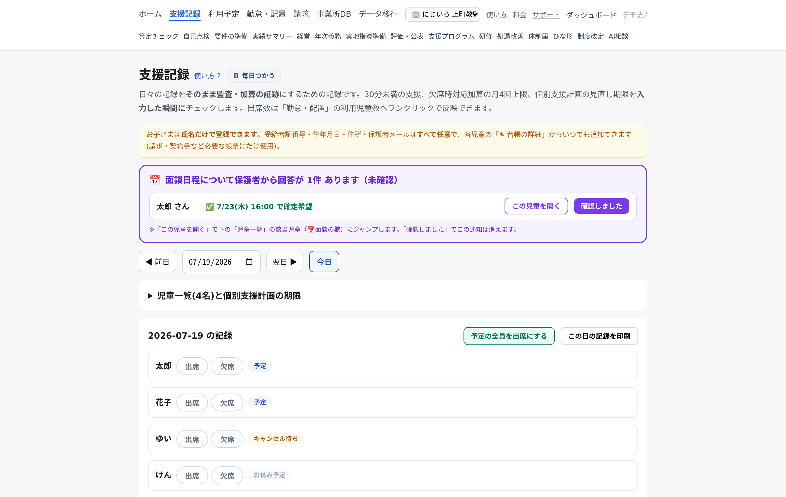Go to next day with 翌日 ▶

point(285,262)
